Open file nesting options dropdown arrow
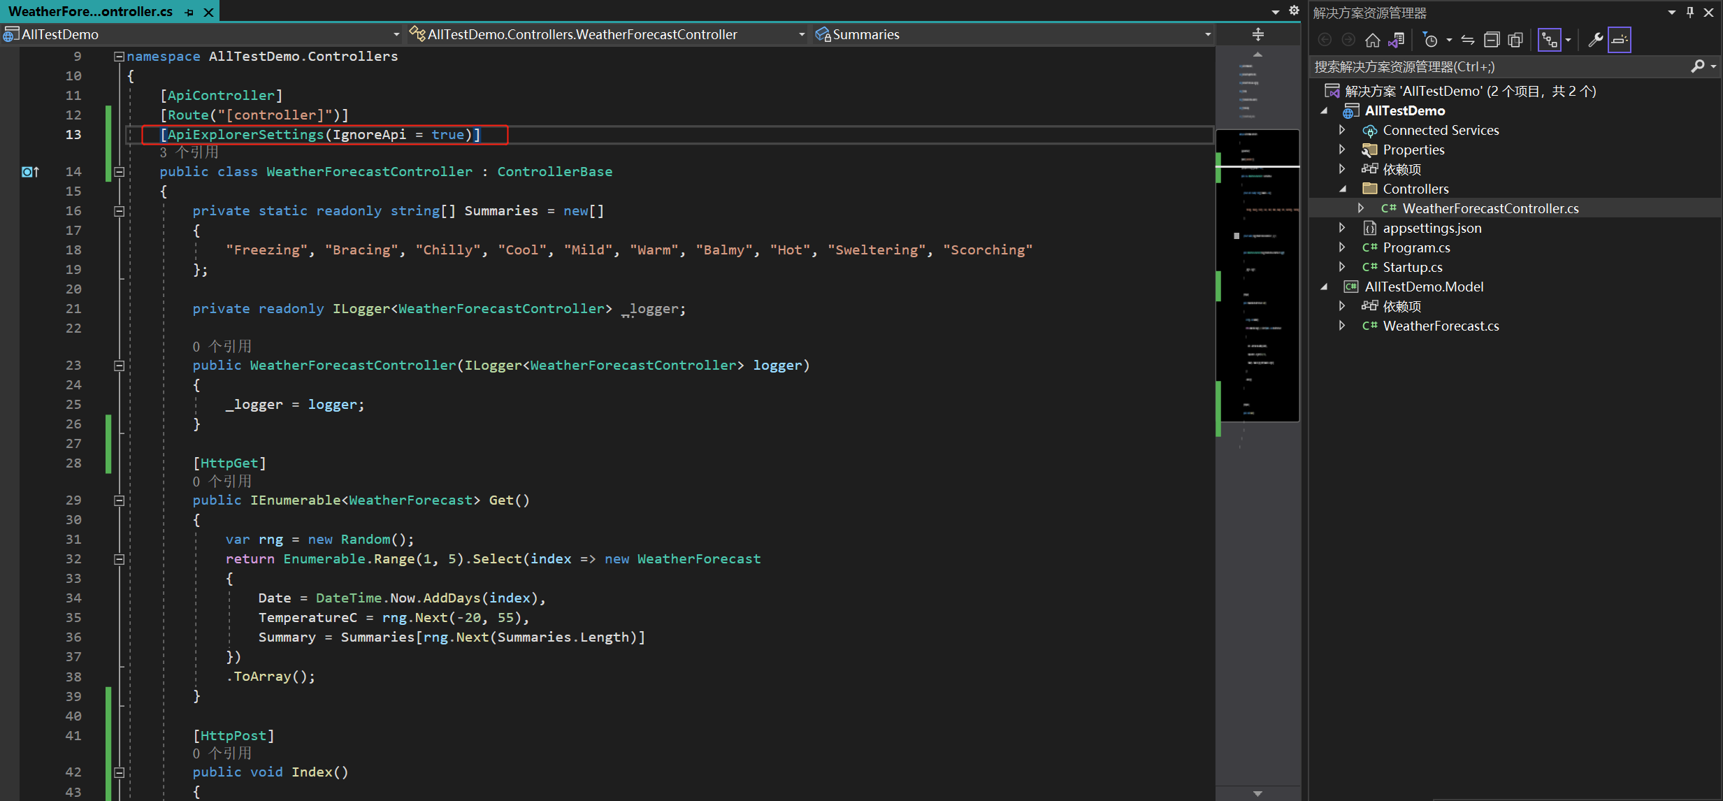The image size is (1723, 801). 1568,40
